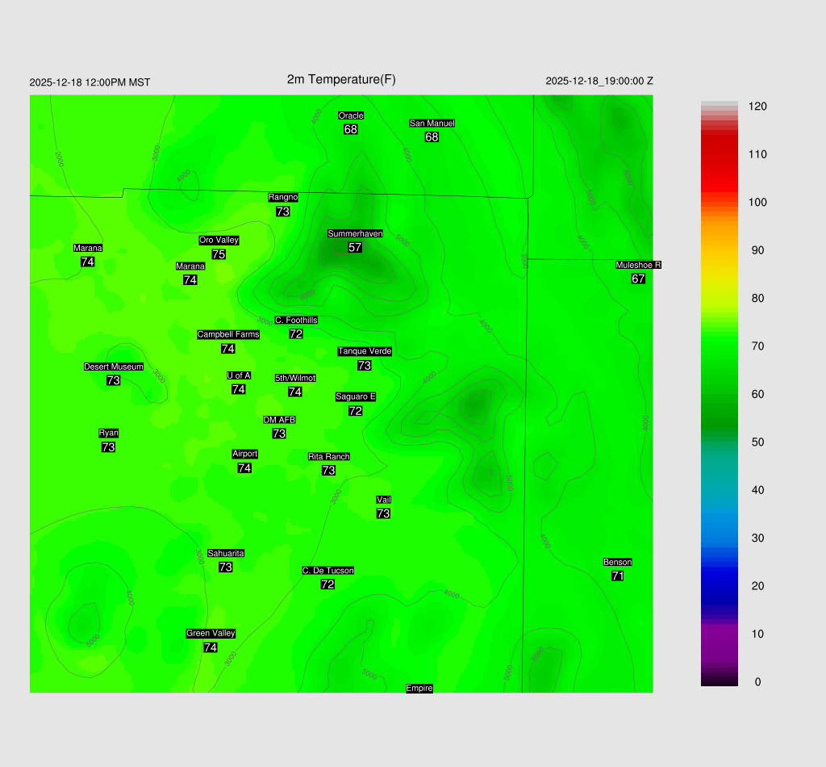Click the U of A station label

(239, 375)
